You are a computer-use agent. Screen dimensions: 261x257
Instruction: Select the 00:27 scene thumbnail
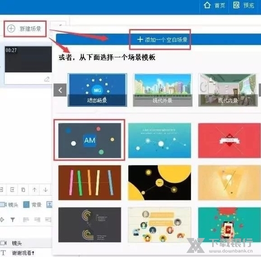pos(28,59)
